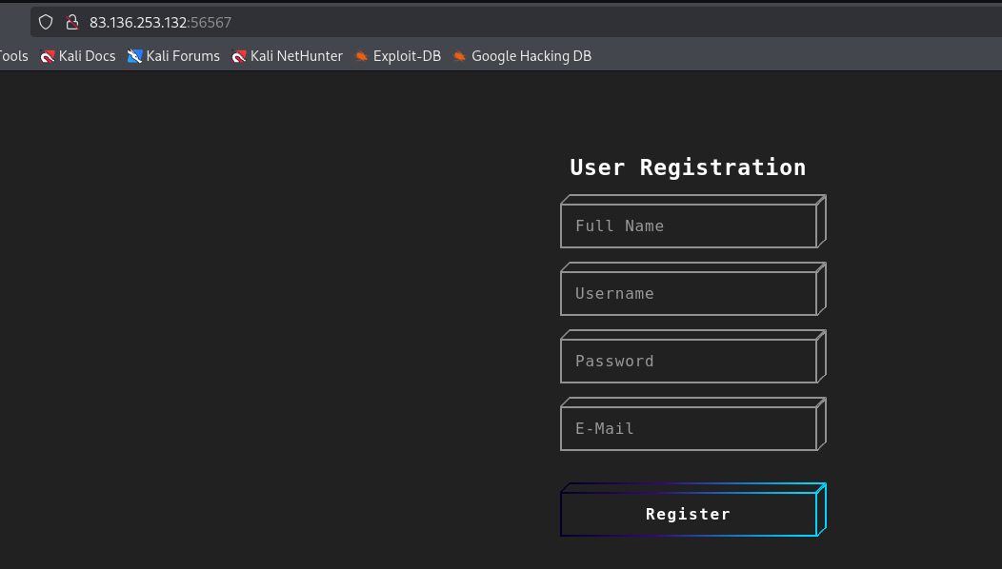The image size is (1002, 569).
Task: Select the address bar URL text
Action: pyautogui.click(x=160, y=22)
